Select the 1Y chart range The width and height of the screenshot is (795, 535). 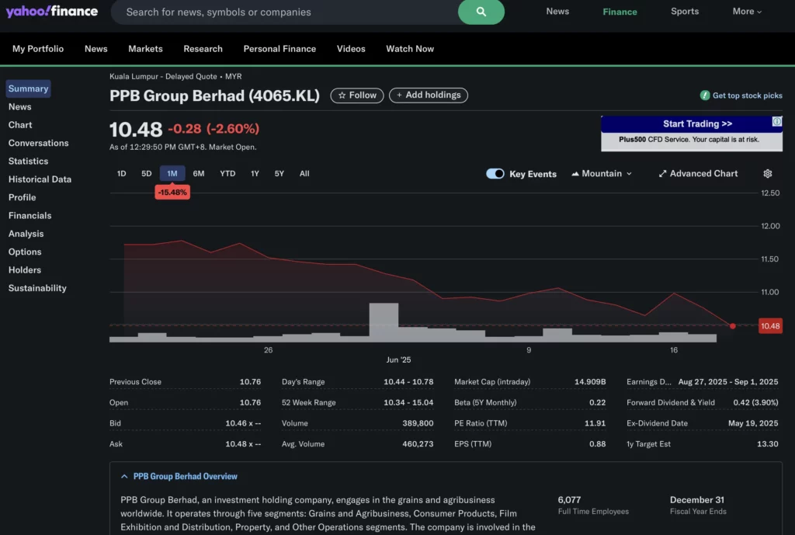pos(255,173)
